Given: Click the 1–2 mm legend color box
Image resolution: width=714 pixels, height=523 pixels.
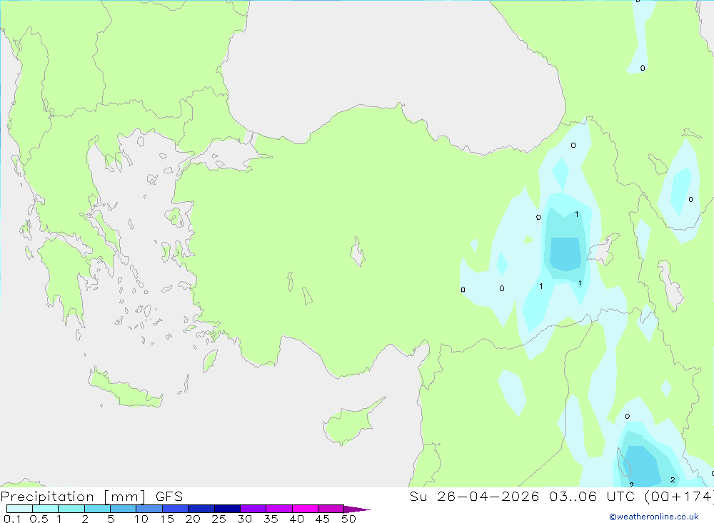Looking at the screenshot, I should (71, 509).
